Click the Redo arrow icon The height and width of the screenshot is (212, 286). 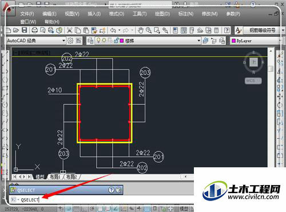[x=126, y=30]
